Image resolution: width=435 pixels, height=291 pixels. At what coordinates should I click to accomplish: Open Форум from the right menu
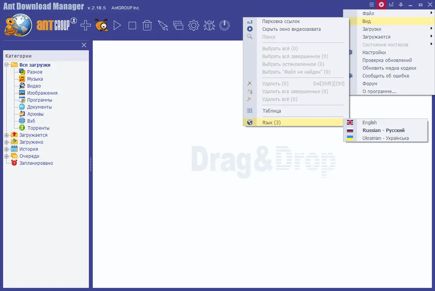click(x=370, y=83)
